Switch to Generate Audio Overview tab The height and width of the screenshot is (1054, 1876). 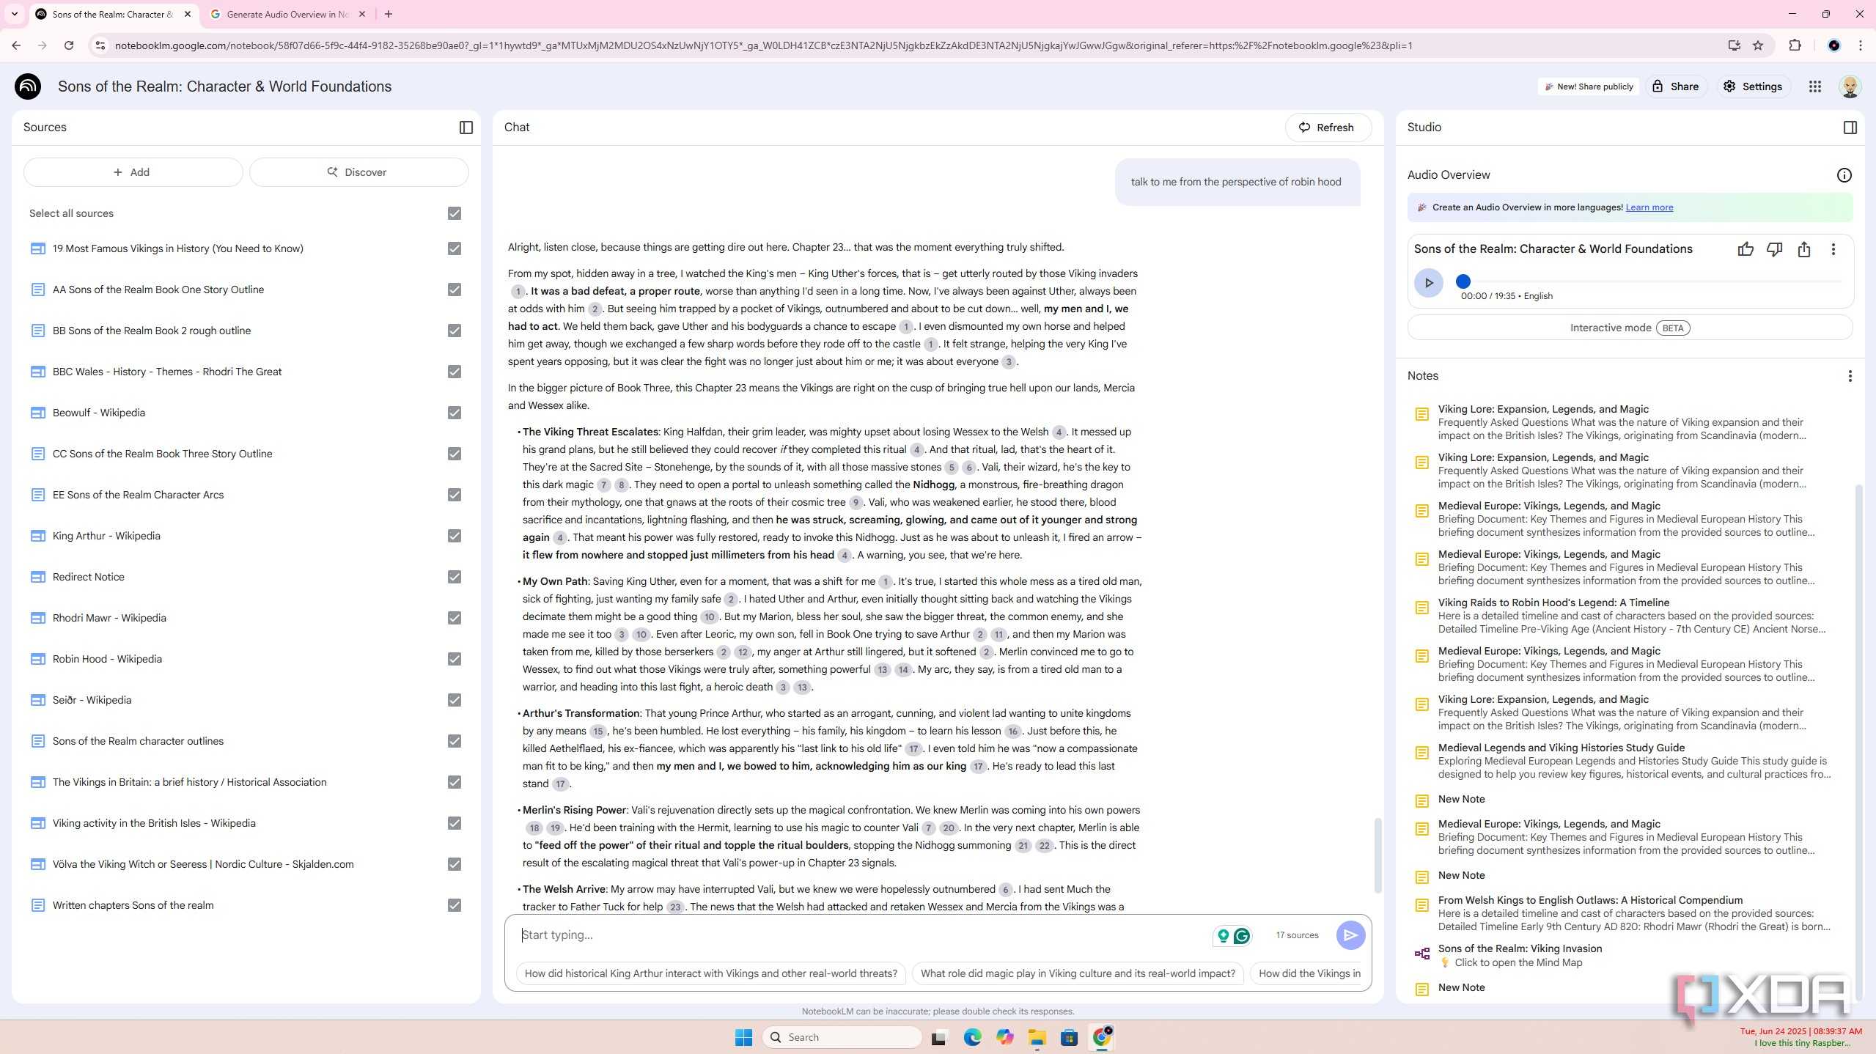click(287, 14)
